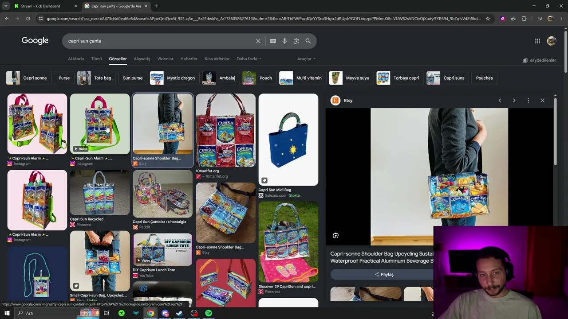Open the 10marifet.org Capri Sun bag image
Screen dimensions: 568x319
[225, 130]
